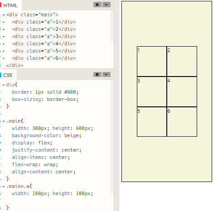
Task: Fold the line containing div 6
Action: coord(4,58)
